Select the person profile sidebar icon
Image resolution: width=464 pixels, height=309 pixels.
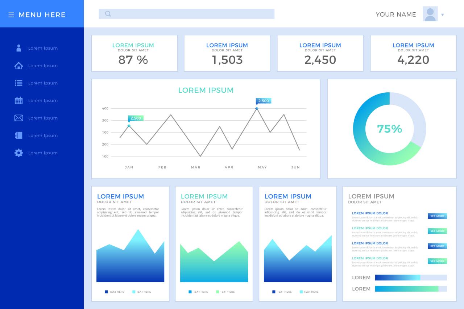coord(18,48)
